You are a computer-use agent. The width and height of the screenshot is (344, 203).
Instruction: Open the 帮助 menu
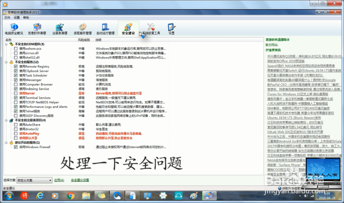point(26,18)
